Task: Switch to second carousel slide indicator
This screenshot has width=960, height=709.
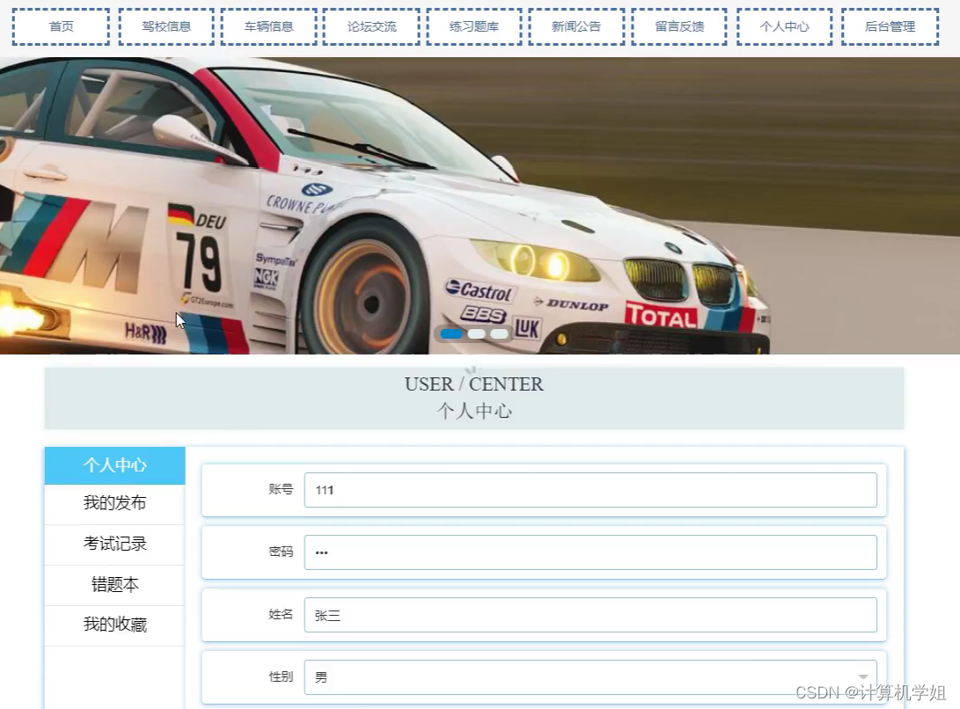Action: tap(476, 333)
